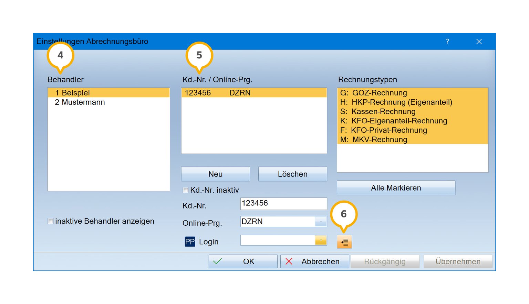Open the Online-Prg. dropdown

click(x=321, y=222)
